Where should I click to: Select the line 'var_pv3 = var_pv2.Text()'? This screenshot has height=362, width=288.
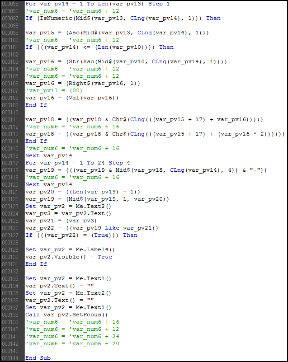68,214
